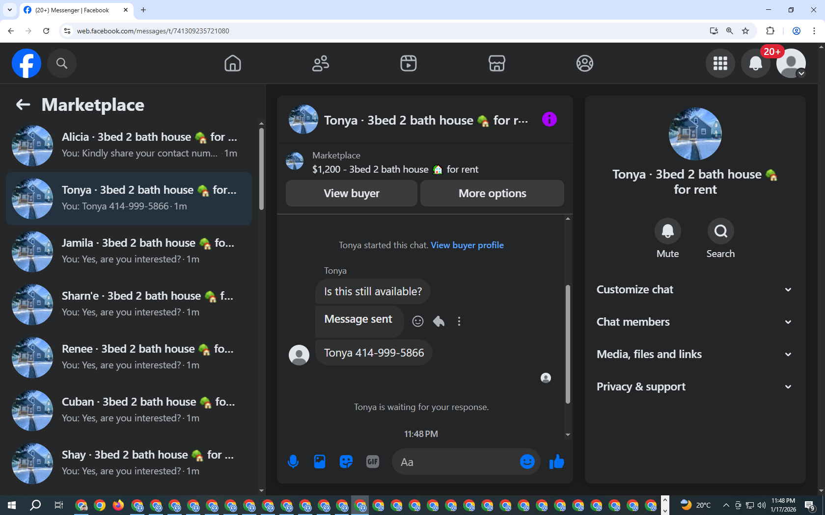Open Sharn'e's marketplace conversation
Screen dimensions: 825x515
(x=129, y=305)
